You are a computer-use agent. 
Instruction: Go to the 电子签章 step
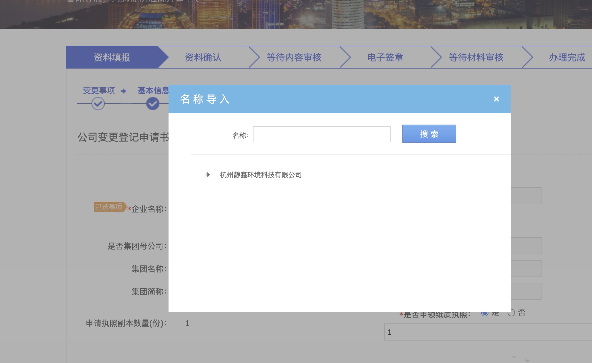[x=385, y=57]
